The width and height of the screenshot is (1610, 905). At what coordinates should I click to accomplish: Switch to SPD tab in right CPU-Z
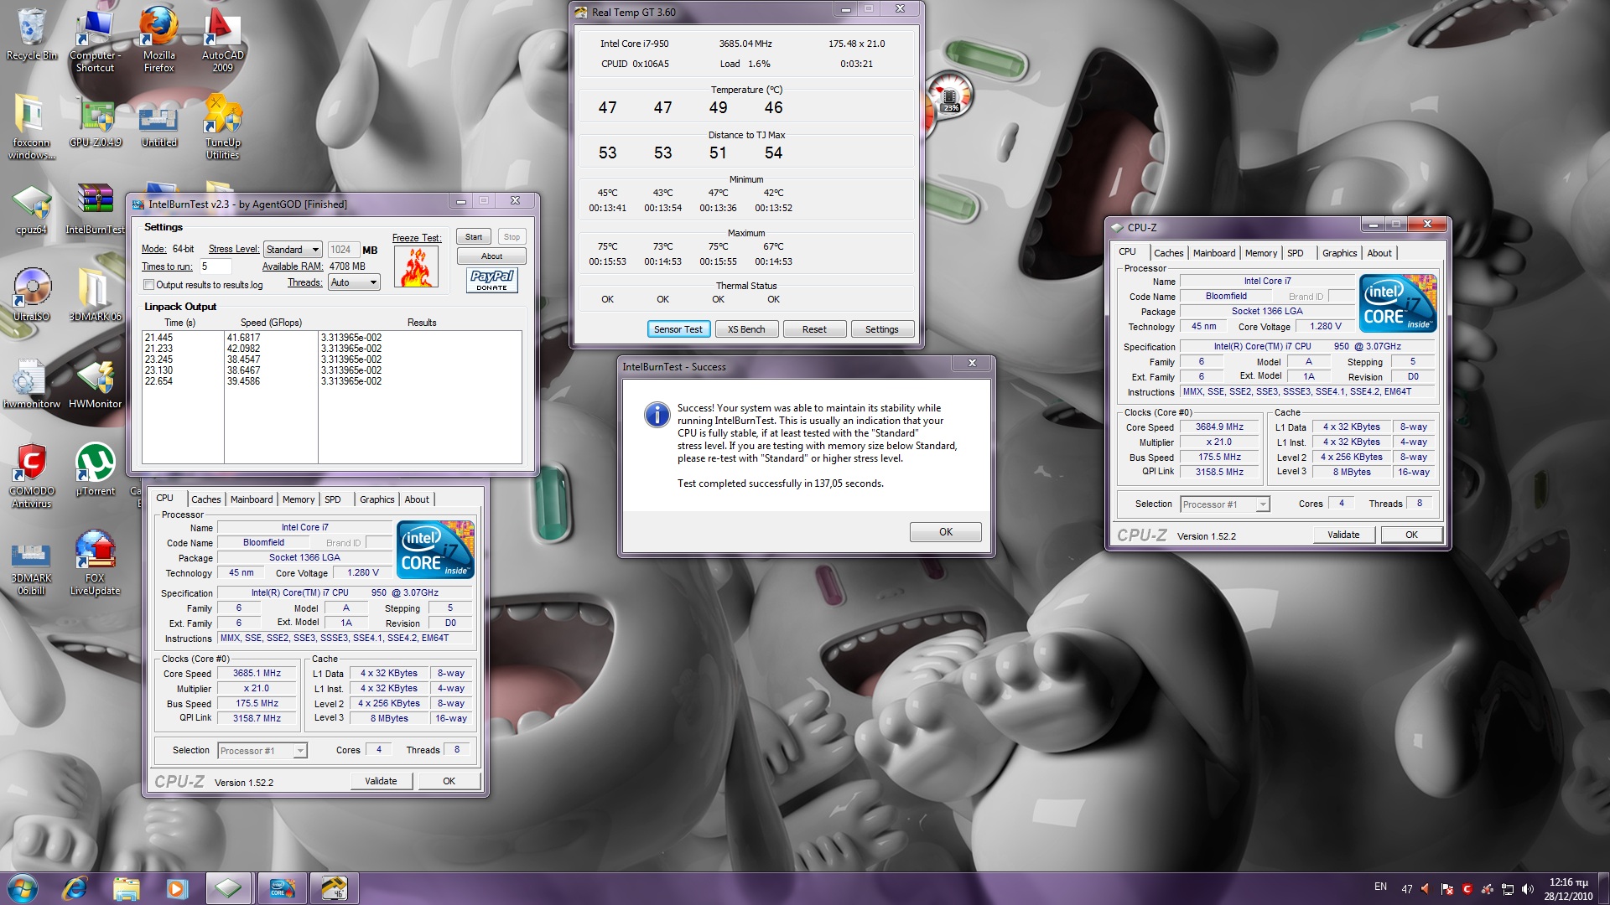click(x=1296, y=253)
